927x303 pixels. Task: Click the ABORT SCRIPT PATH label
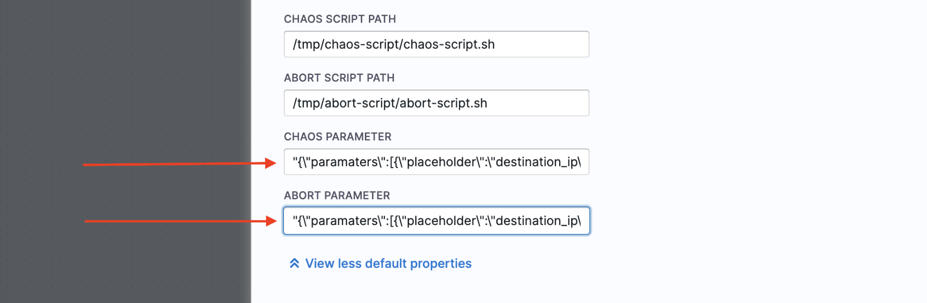339,78
